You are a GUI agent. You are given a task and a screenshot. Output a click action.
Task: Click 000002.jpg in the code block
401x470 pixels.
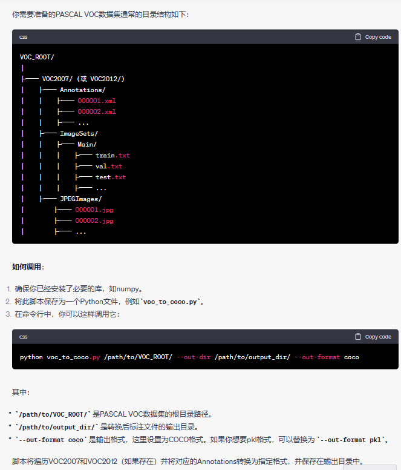(x=94, y=220)
